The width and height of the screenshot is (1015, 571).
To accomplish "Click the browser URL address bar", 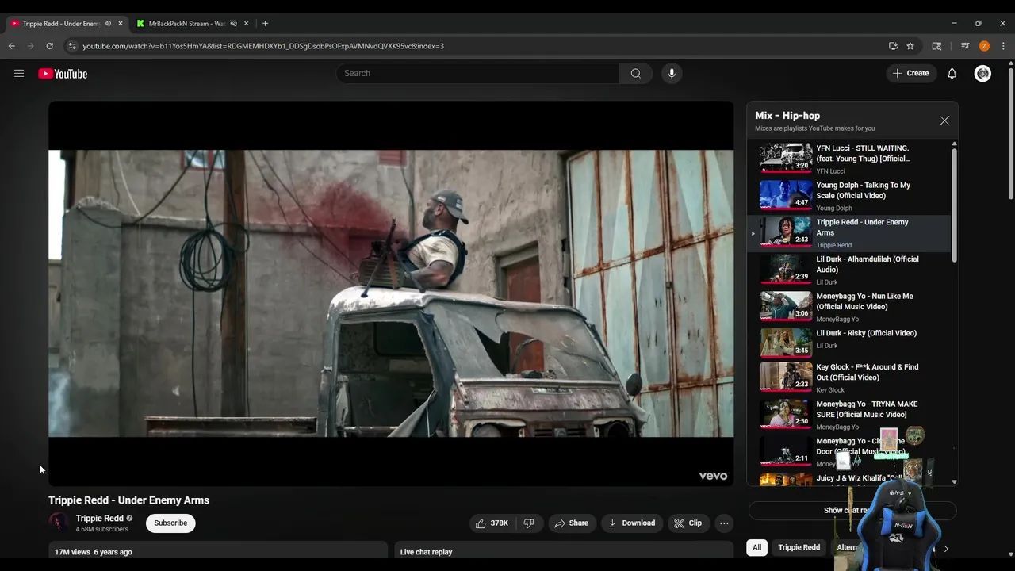I will pos(476,46).
